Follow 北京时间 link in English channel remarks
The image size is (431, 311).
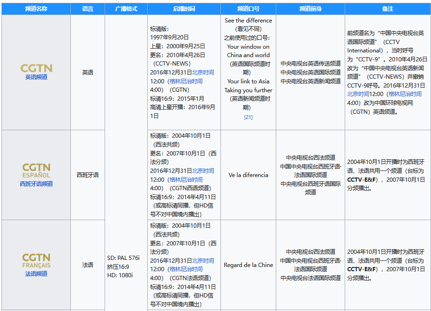(x=358, y=94)
